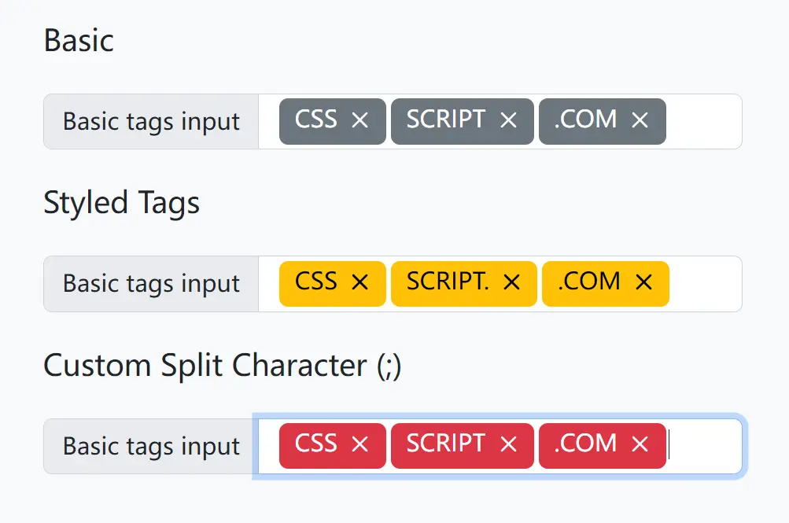Remove the red SCRIPT tag

[508, 444]
